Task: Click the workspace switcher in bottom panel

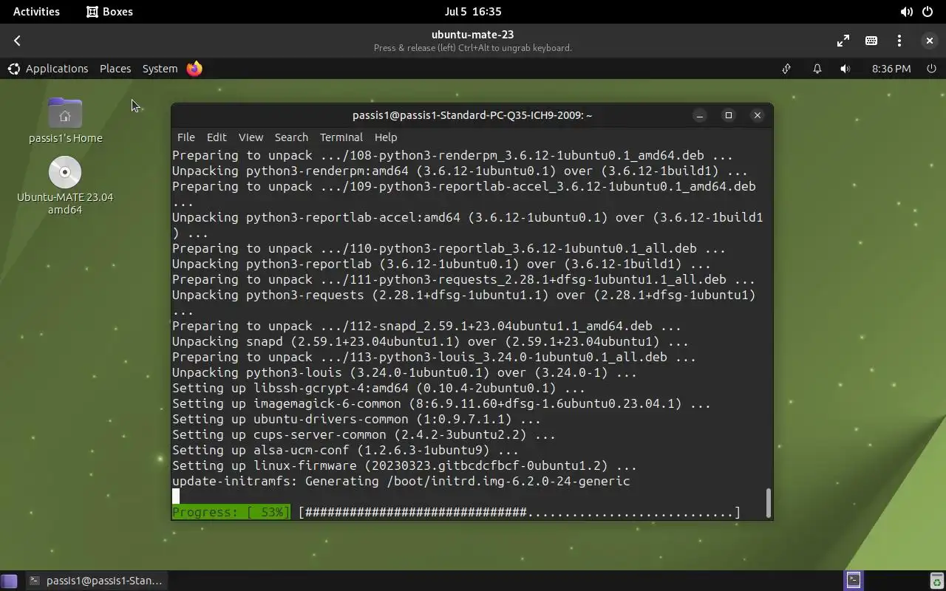Action: (x=854, y=581)
